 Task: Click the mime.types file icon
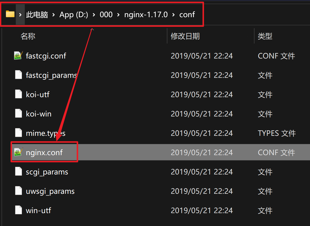pyautogui.click(x=18, y=133)
